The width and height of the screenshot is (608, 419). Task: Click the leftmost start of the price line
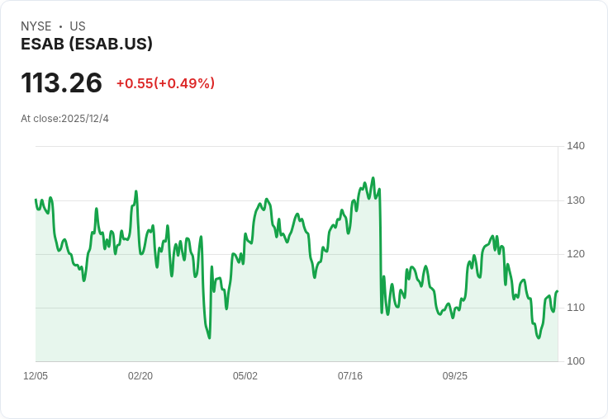(36, 200)
